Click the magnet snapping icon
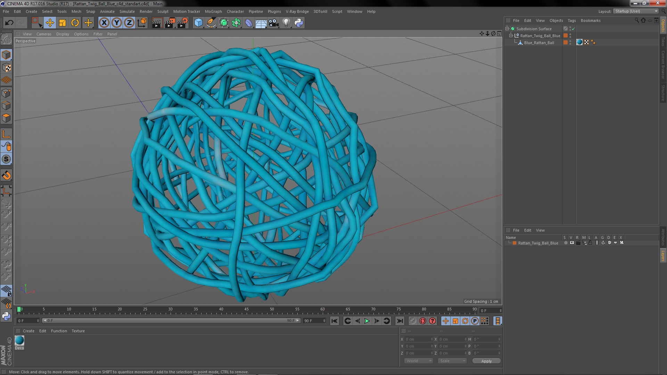 coord(6,175)
